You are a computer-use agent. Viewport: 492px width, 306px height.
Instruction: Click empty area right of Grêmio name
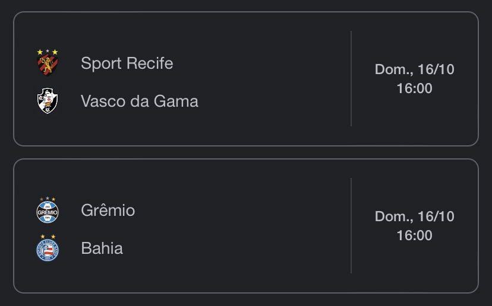coord(242,210)
